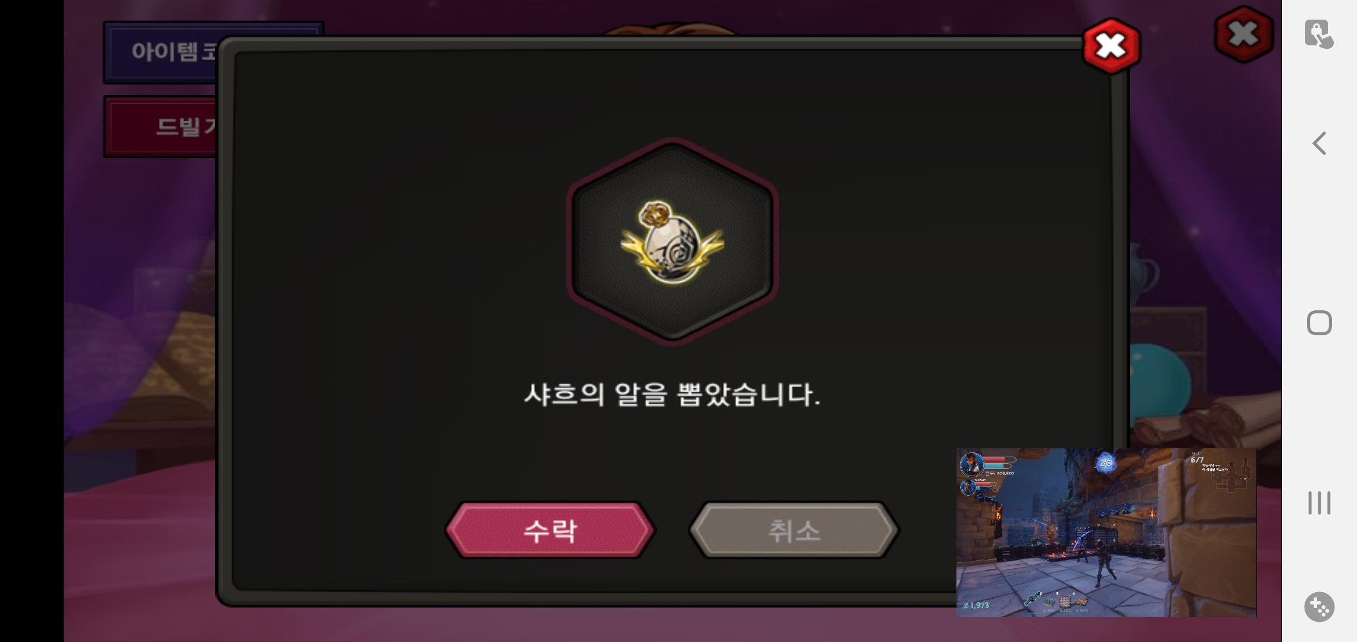Tap the main character portrait in overlay

(x=971, y=464)
